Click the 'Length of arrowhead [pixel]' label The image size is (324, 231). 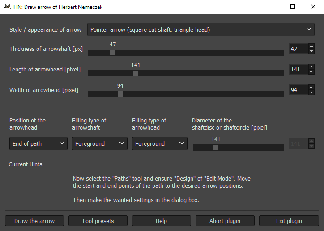tap(45, 70)
